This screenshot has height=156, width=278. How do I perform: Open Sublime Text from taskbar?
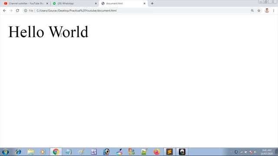[169, 152]
